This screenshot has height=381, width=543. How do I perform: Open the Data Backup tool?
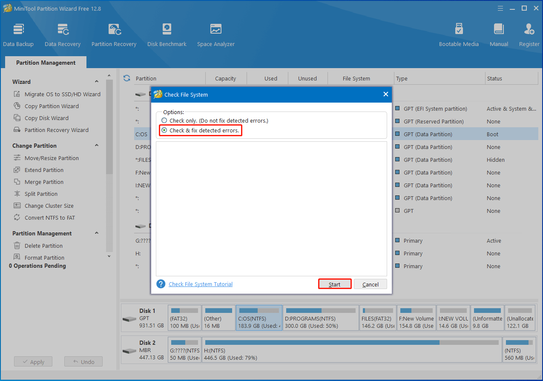click(x=18, y=34)
